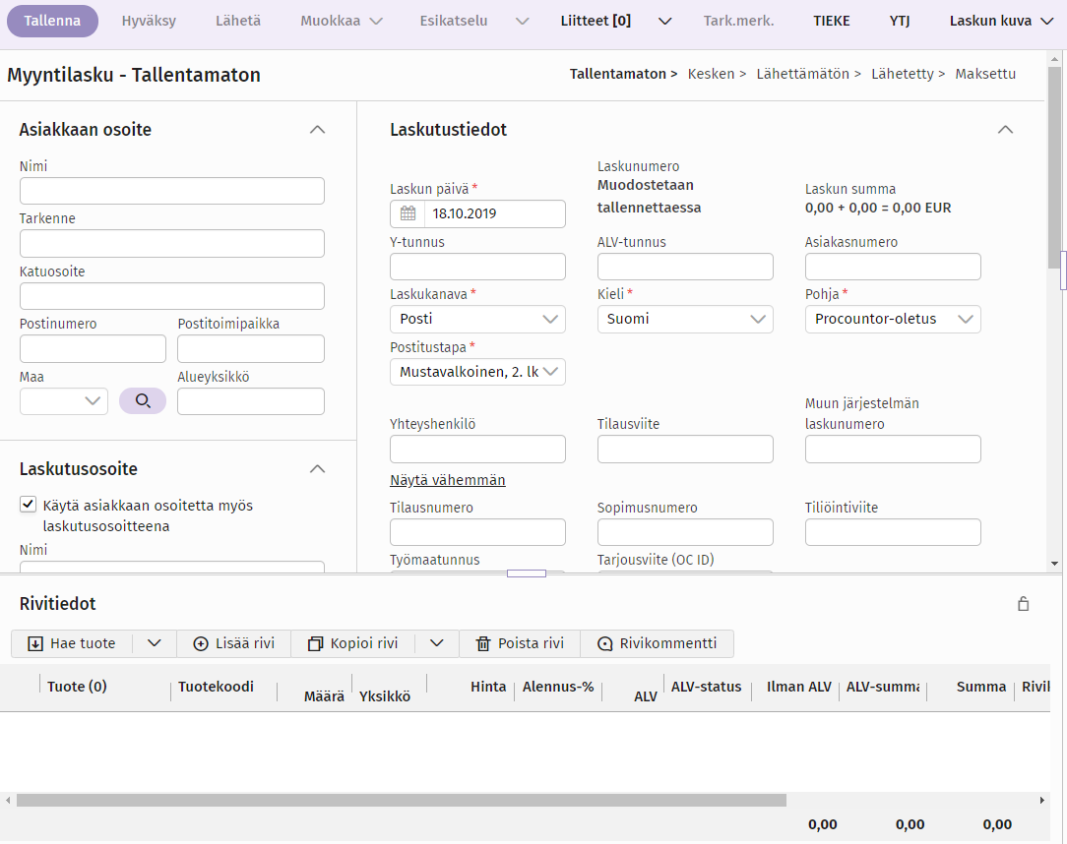Click the Summa column header
Image resolution: width=1067 pixels, height=844 pixels.
(981, 687)
